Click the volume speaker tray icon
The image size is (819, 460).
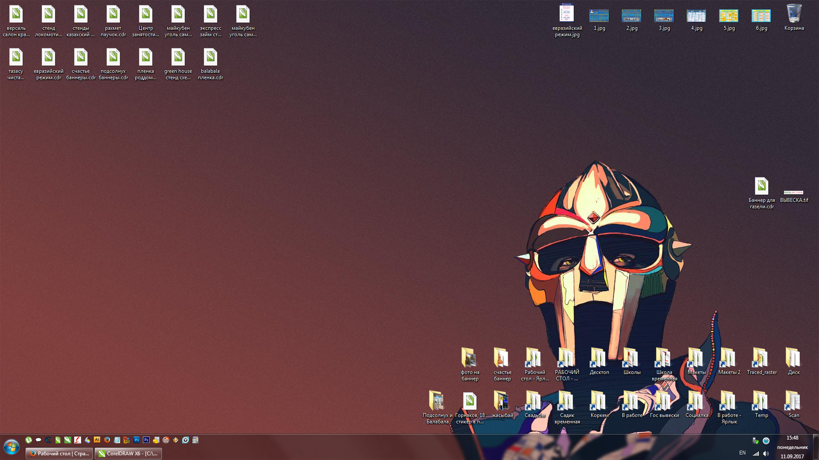pos(766,454)
